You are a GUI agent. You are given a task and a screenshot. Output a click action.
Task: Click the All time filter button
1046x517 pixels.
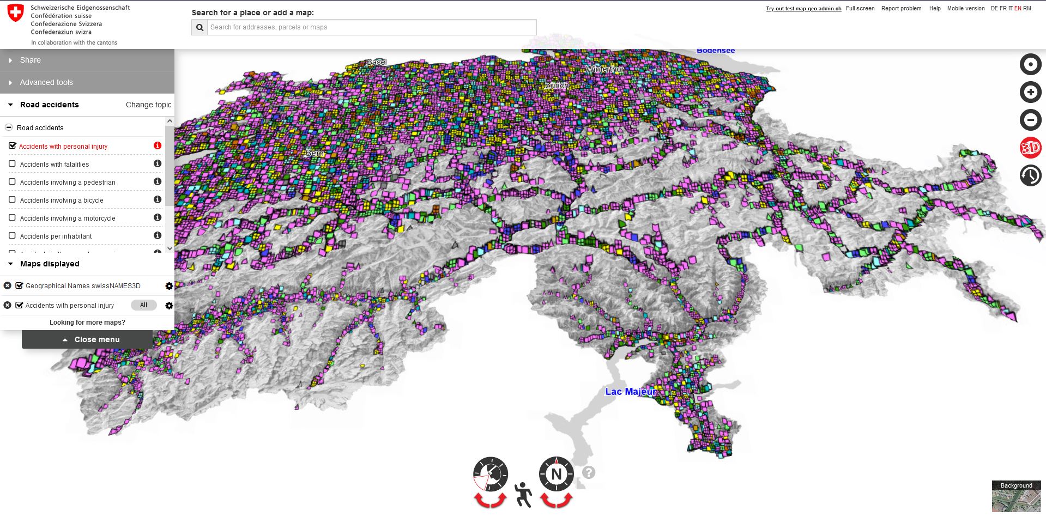point(143,305)
